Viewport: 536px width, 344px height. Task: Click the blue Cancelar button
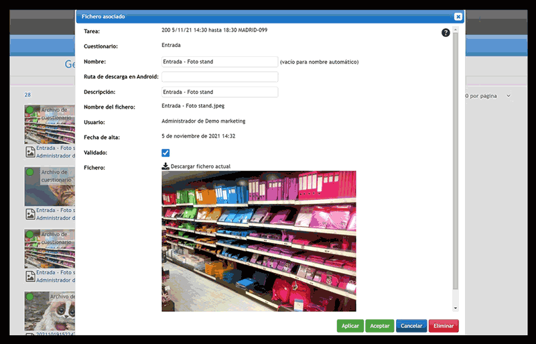point(411,326)
